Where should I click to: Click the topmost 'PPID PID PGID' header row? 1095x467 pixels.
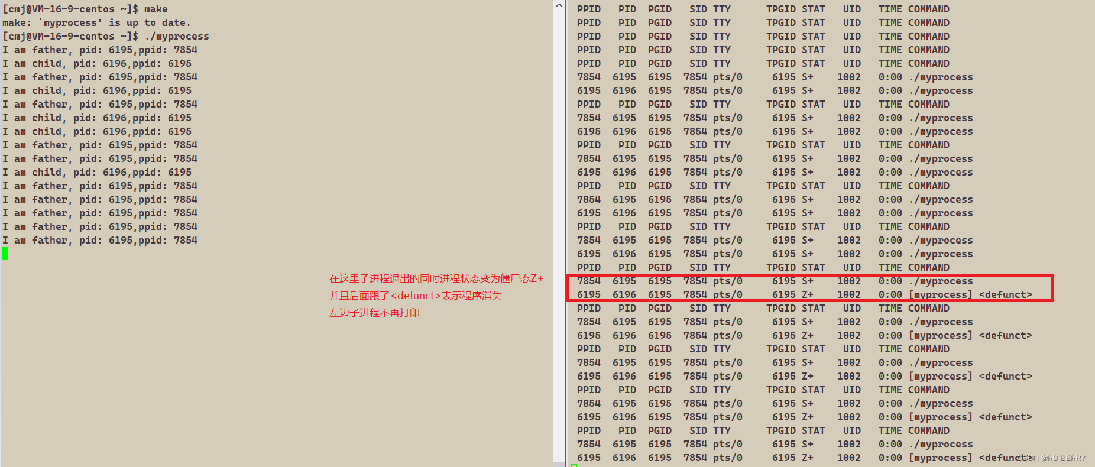tap(763, 9)
